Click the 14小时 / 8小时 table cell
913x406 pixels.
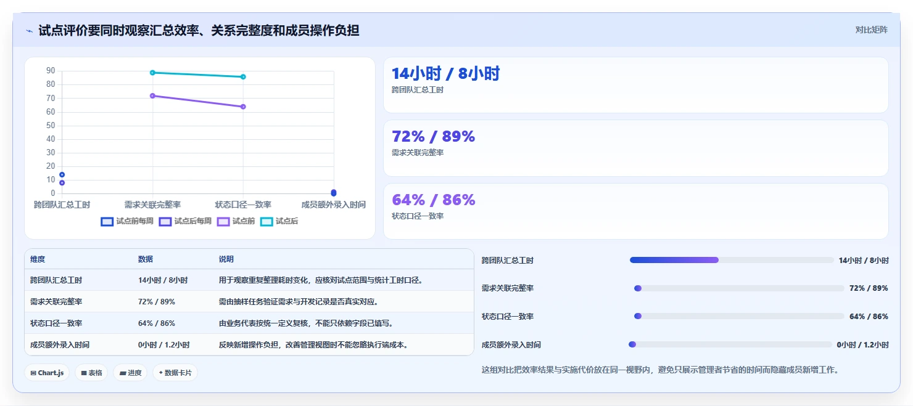163,280
